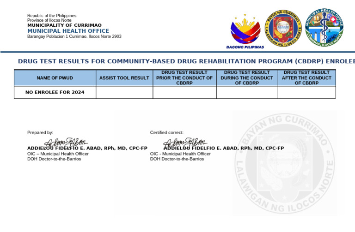Click the empty cell under ASSIST TOOL RESULT
The image size is (355, 232).
click(124, 92)
